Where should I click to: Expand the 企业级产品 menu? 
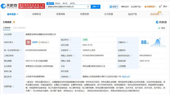pos(137,7)
